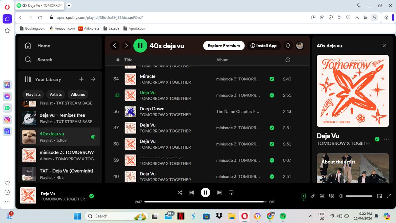Open lyrics microphone icon
Image resolution: width=396 pixels, height=223 pixels.
(x=313, y=196)
